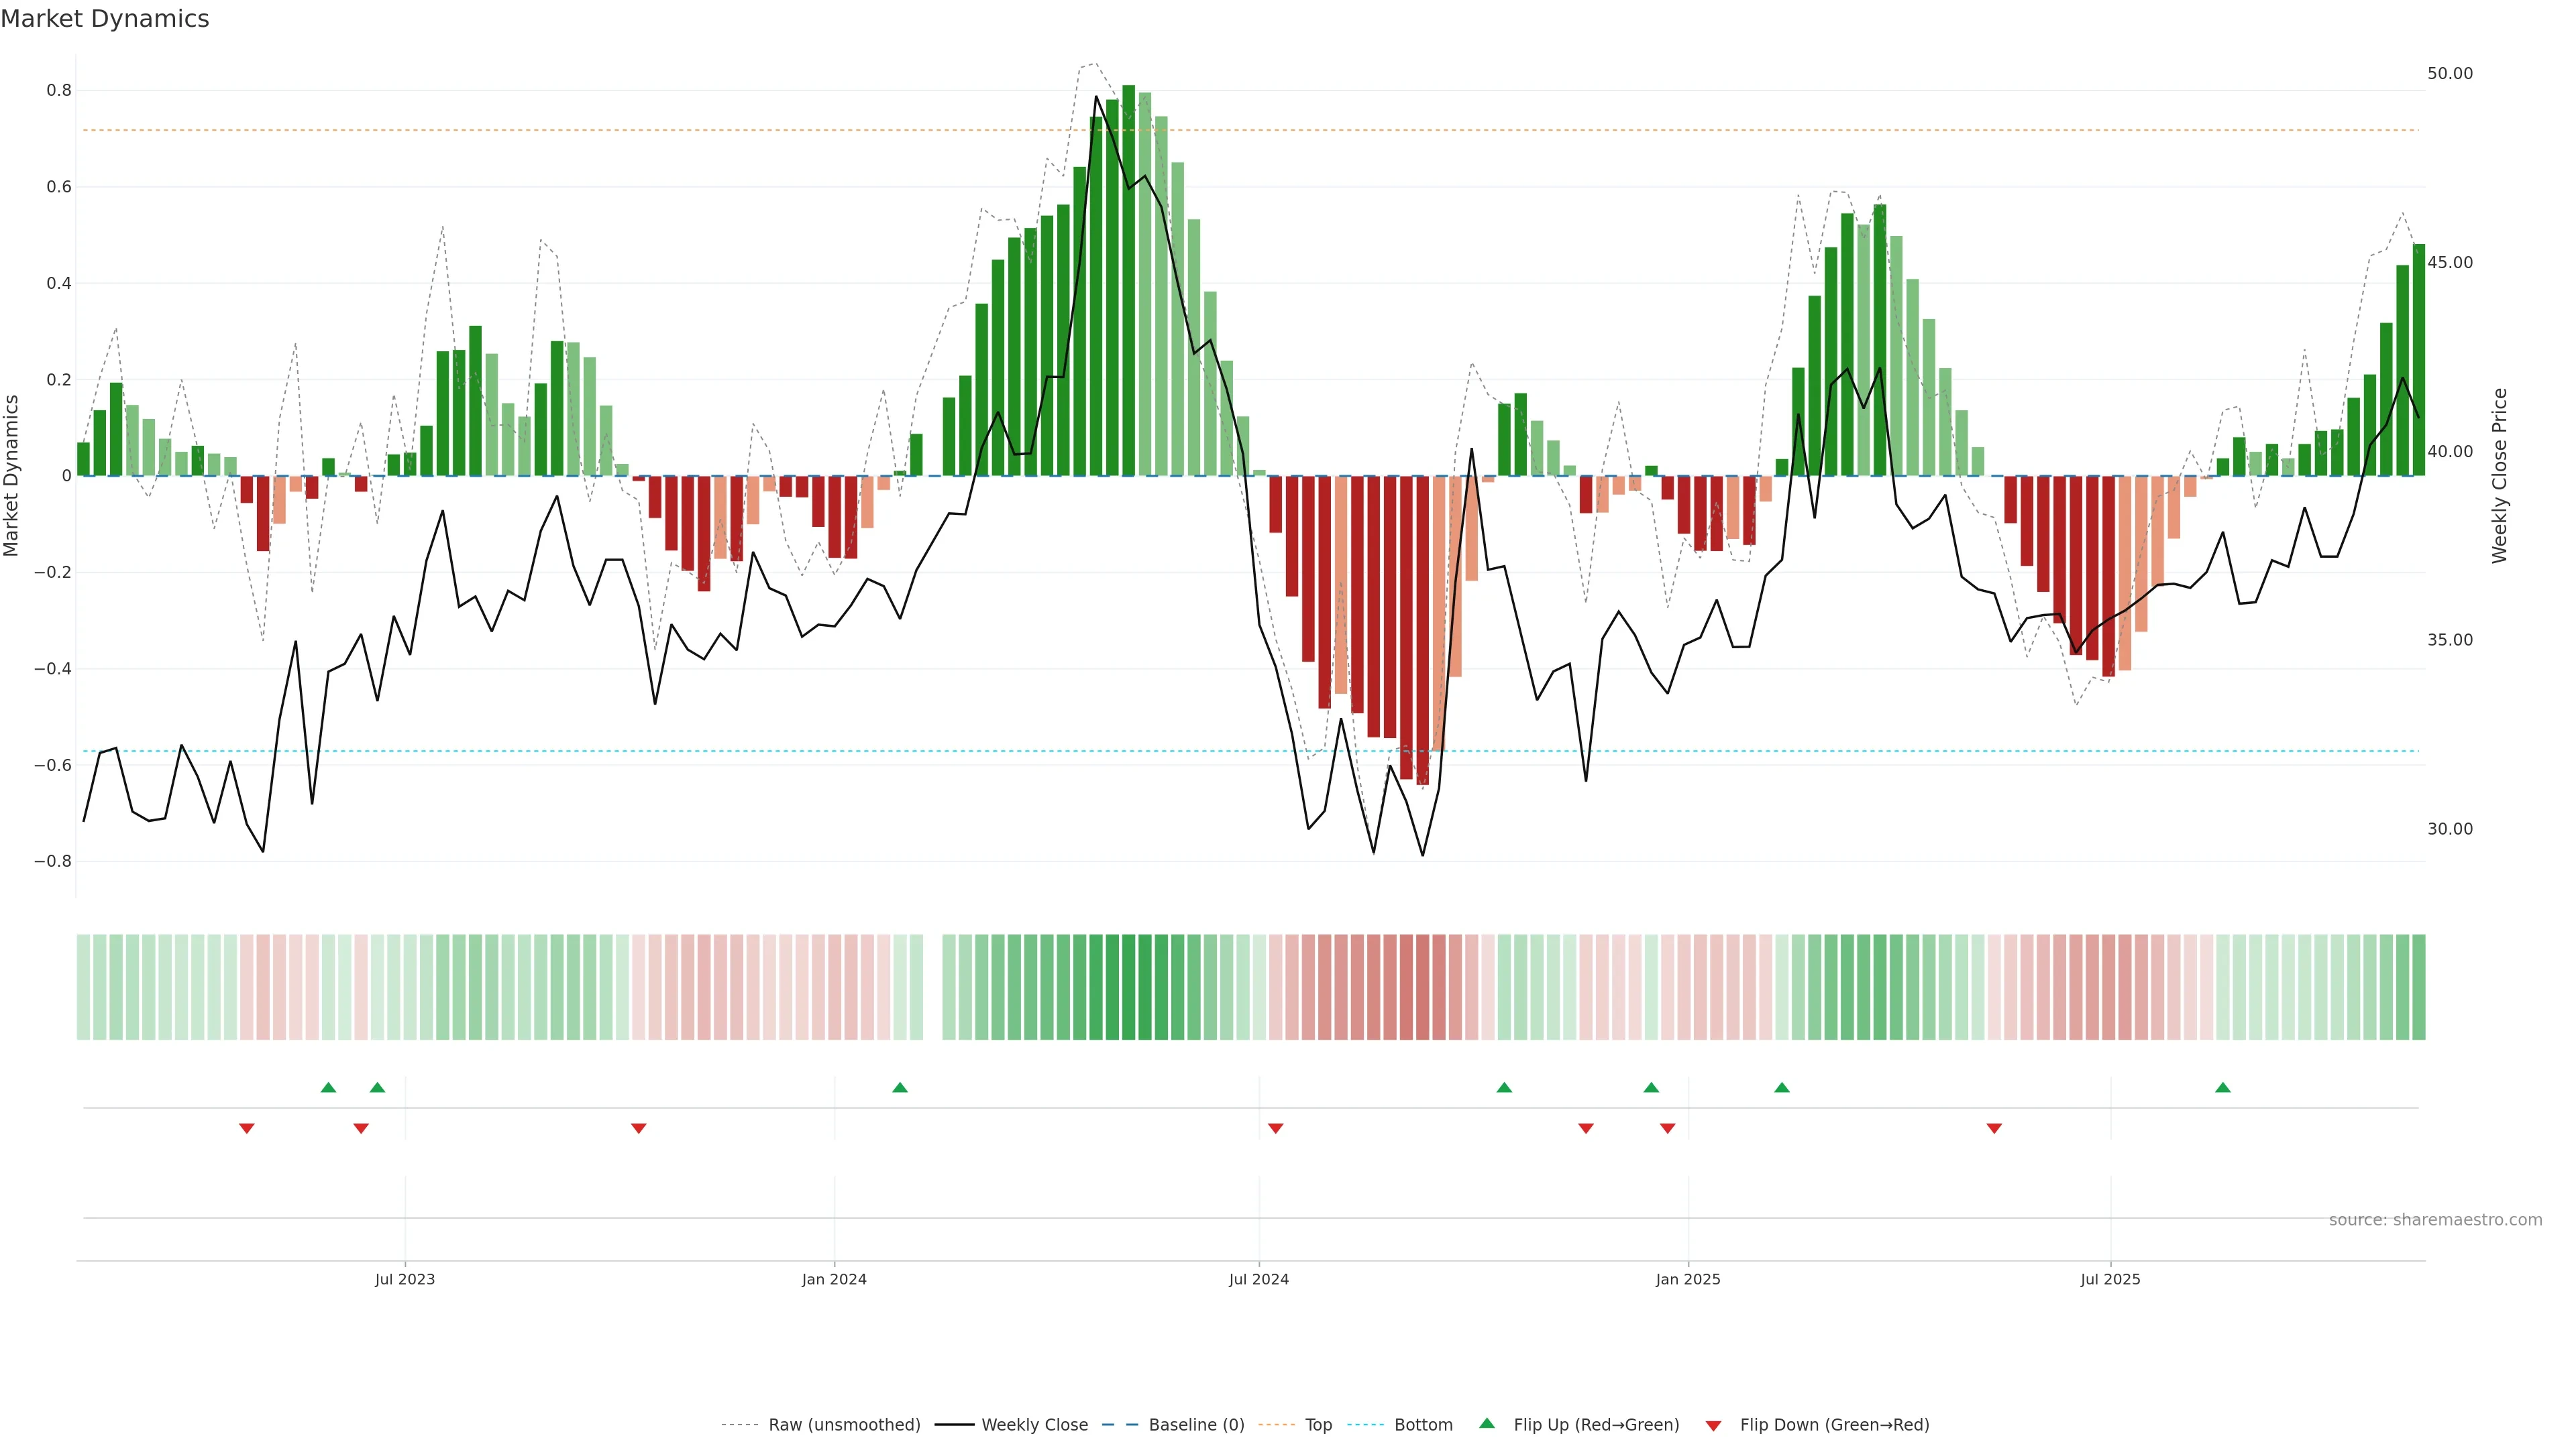The width and height of the screenshot is (2576, 1448).
Task: Click the red Flip Down triangle in legend
Action: [1713, 1426]
